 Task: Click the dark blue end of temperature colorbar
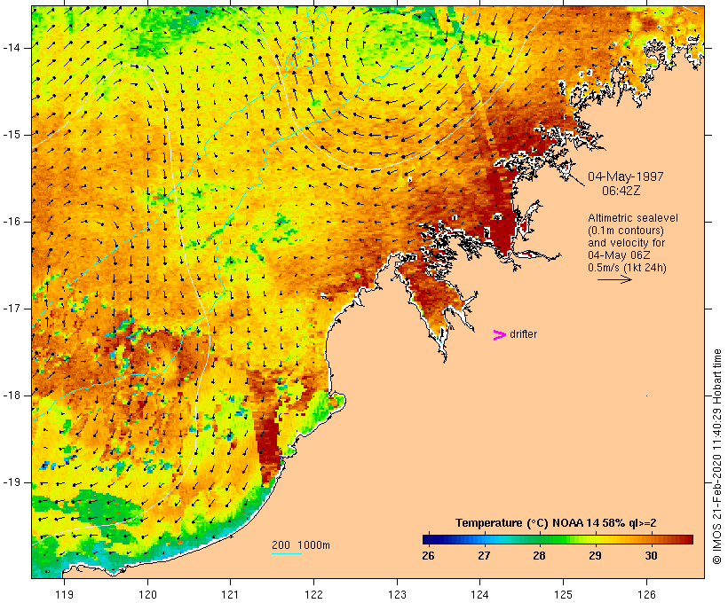(430, 539)
